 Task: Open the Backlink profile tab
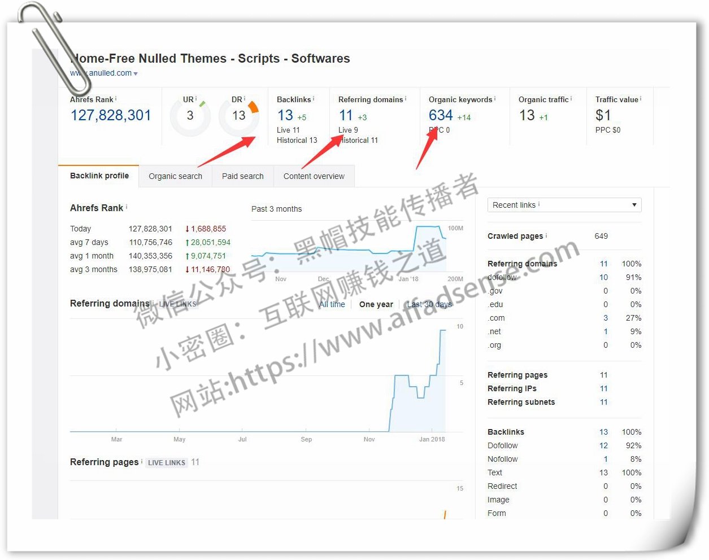click(99, 176)
